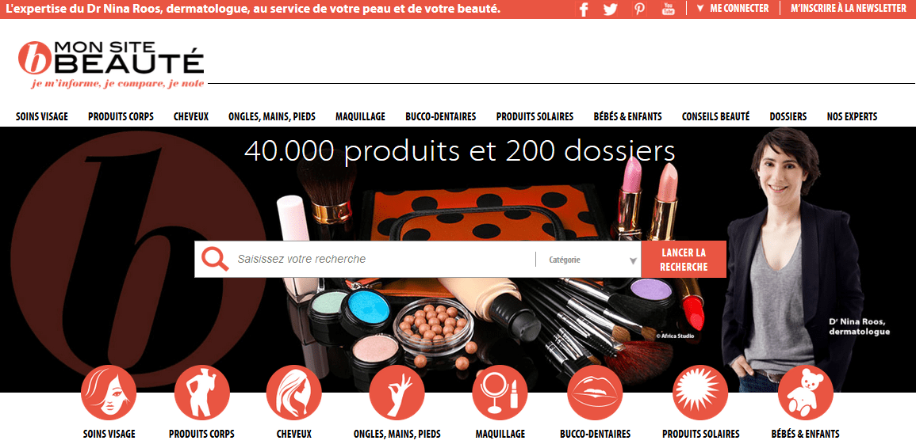916x448 pixels.
Task: Open the Dossiers menu item
Action: 788,116
